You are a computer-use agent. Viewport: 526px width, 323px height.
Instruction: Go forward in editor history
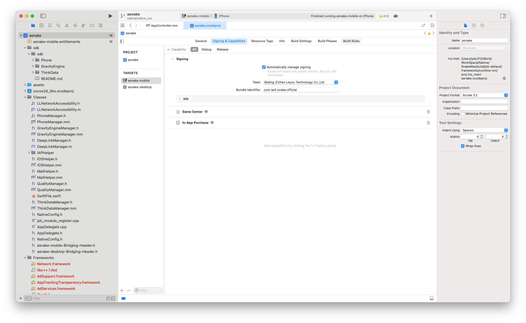tap(136, 26)
